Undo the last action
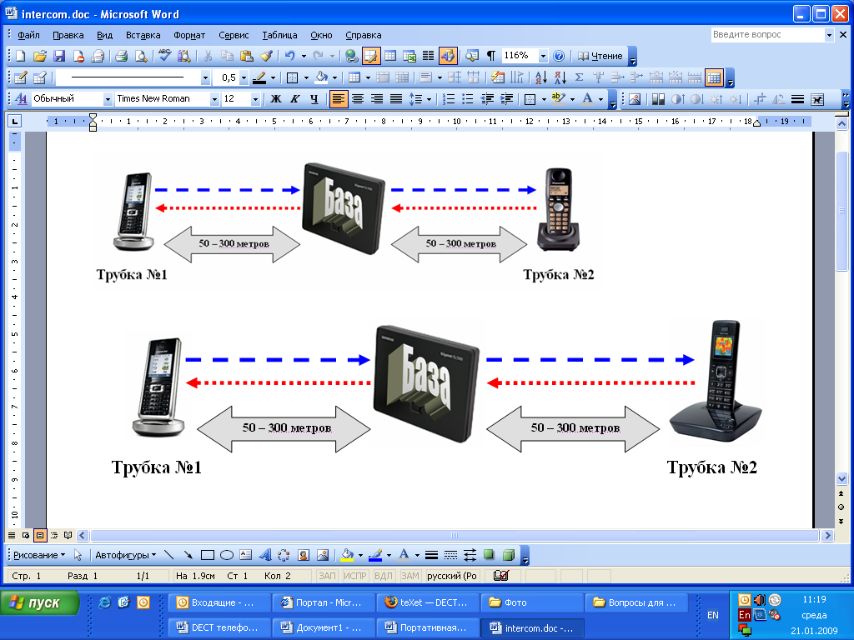This screenshot has width=854, height=640. [289, 56]
